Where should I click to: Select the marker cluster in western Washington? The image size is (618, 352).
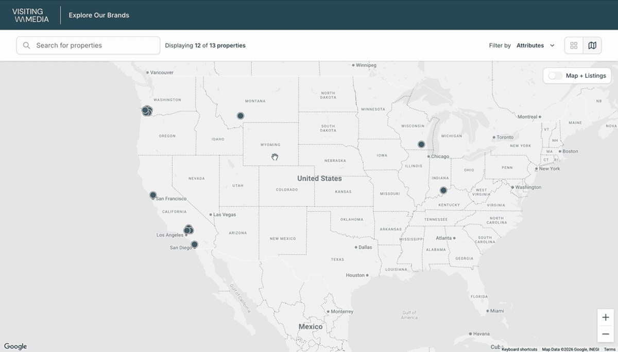coord(147,111)
